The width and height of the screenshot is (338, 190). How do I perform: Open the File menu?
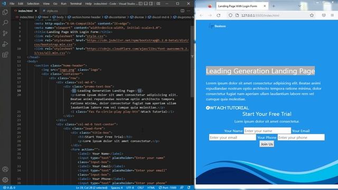[12, 4]
